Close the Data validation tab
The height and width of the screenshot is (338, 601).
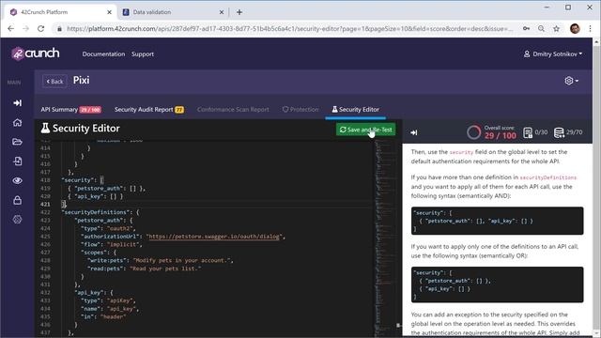(x=222, y=12)
